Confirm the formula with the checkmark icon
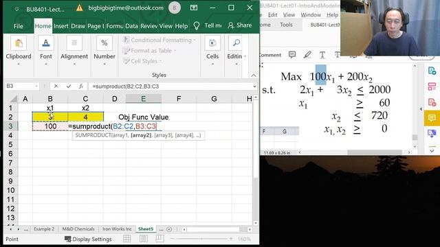This screenshot has width=440, height=247. click(69, 86)
